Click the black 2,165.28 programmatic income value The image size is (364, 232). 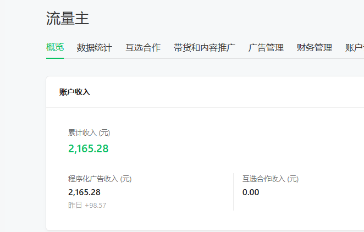84,192
